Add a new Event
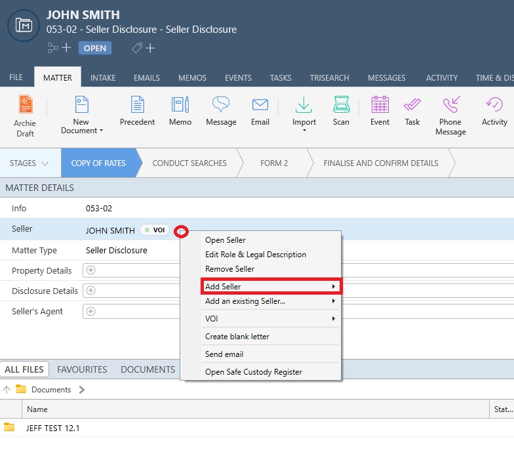This screenshot has width=514, height=458. click(380, 112)
